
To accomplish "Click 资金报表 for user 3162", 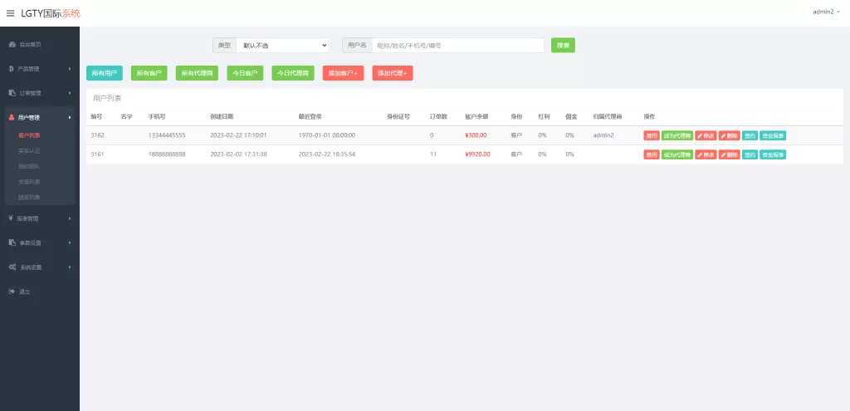I will (x=773, y=135).
